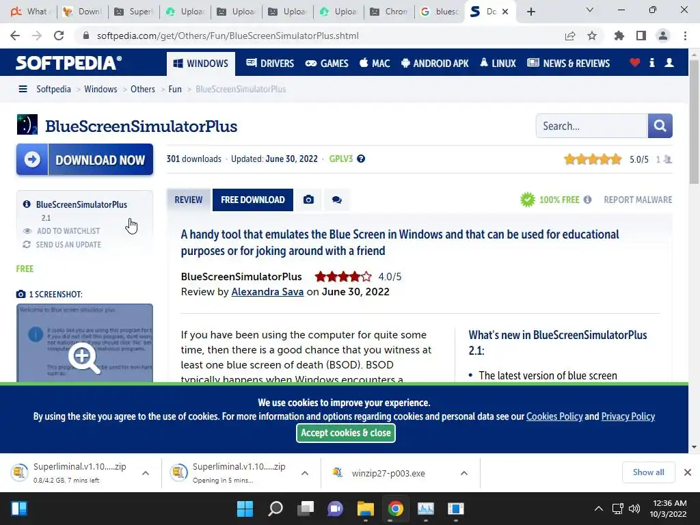Open the comments speech-bubble tab
This screenshot has height=525, width=700.
(336, 200)
